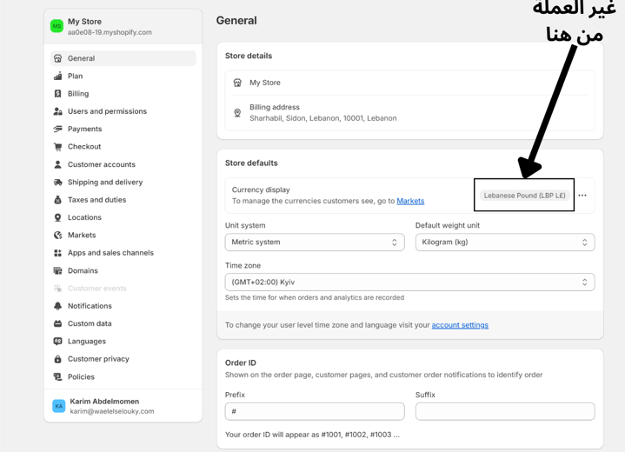Viewport: 625px width, 452px height.
Task: Expand the Time zone selector
Action: click(x=409, y=282)
